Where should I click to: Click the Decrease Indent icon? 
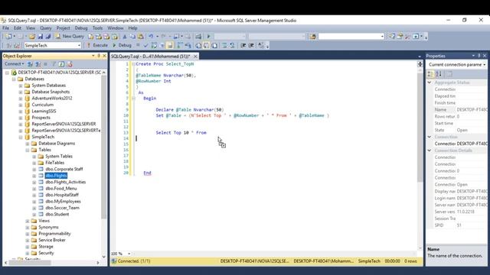click(243, 46)
